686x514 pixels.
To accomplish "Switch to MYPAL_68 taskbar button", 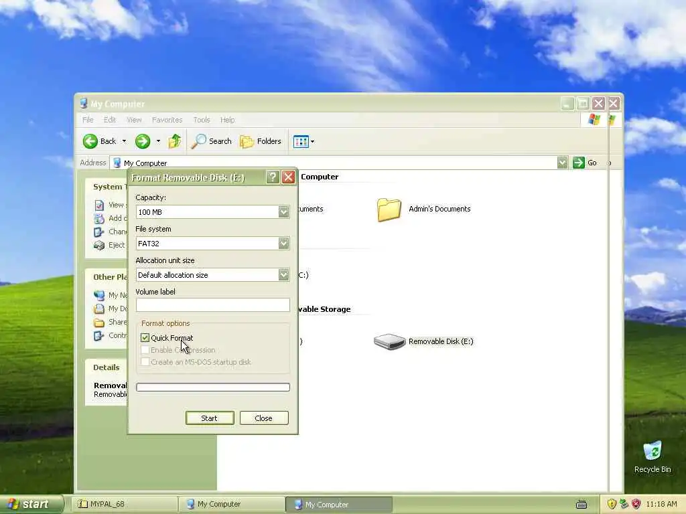I will pyautogui.click(x=124, y=504).
